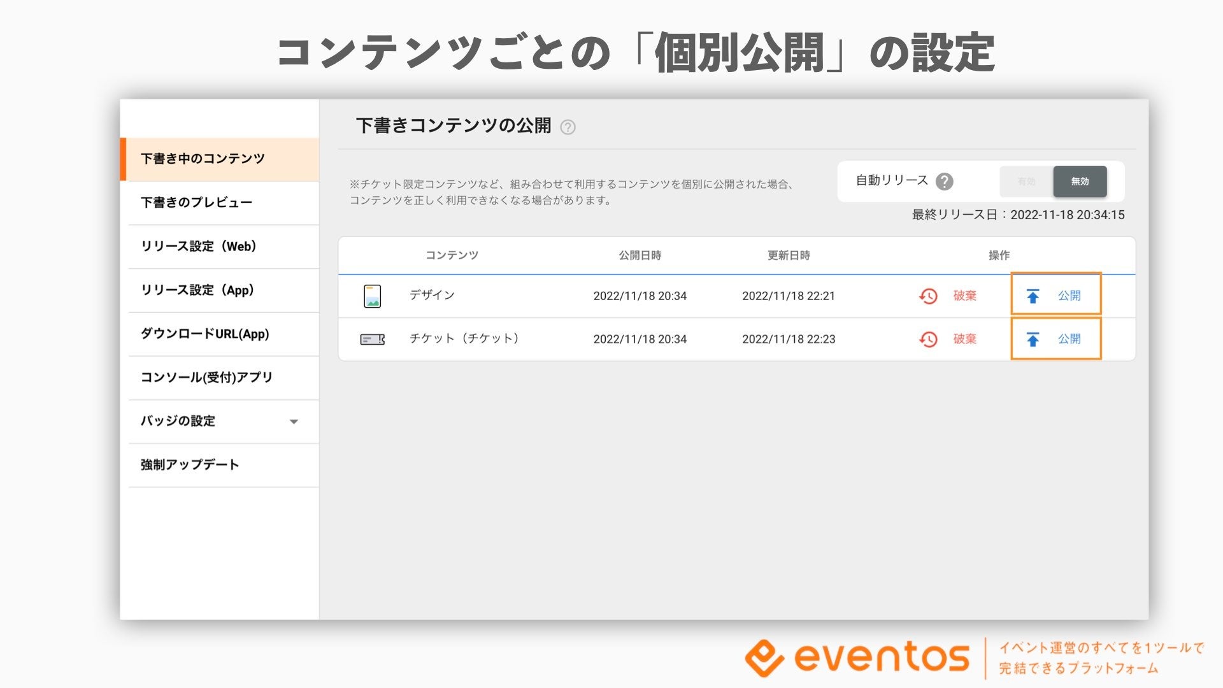Image resolution: width=1223 pixels, height=688 pixels.
Task: Open 強制アップデート settings
Action: 190,465
